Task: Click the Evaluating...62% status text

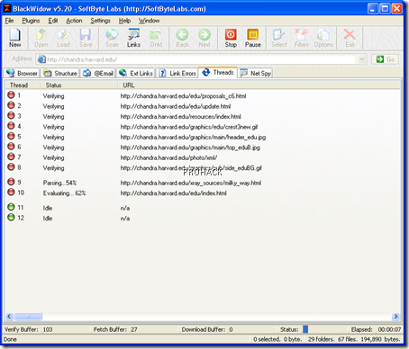Action: pyautogui.click(x=64, y=192)
